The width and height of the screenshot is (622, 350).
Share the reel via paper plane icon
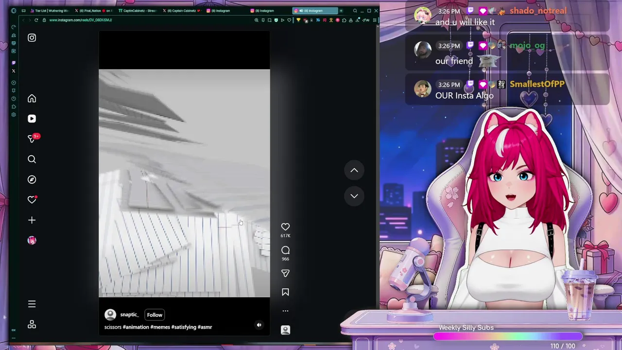click(x=285, y=273)
